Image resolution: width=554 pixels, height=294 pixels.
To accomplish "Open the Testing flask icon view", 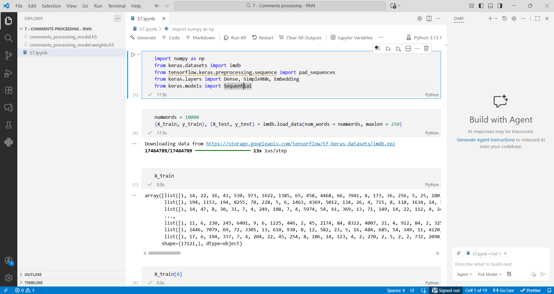I will (x=9, y=125).
